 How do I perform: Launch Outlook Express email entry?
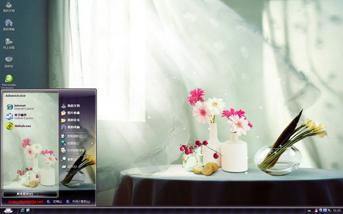point(19,116)
